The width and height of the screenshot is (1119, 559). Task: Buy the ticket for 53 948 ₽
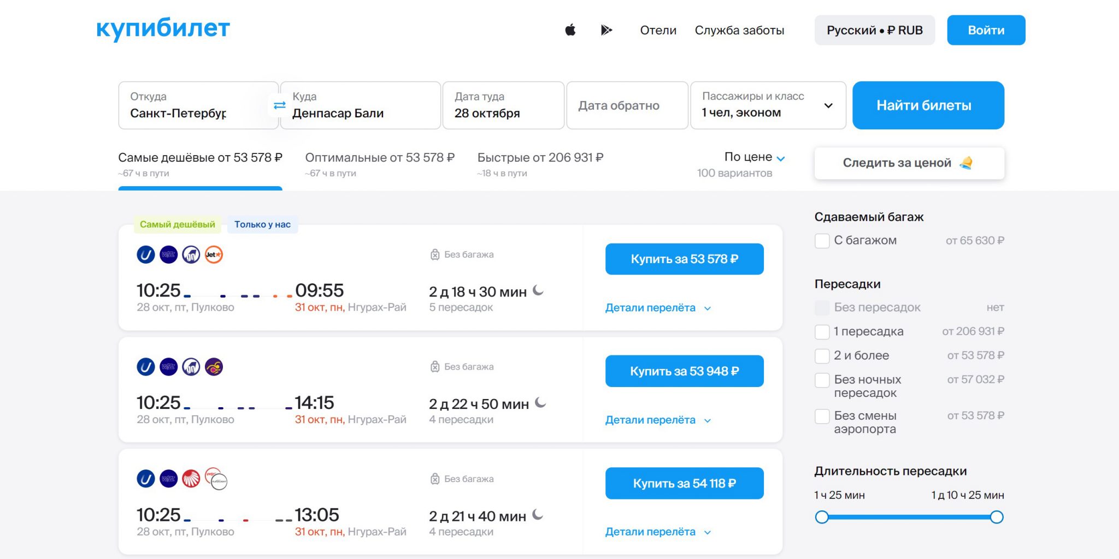coord(684,371)
